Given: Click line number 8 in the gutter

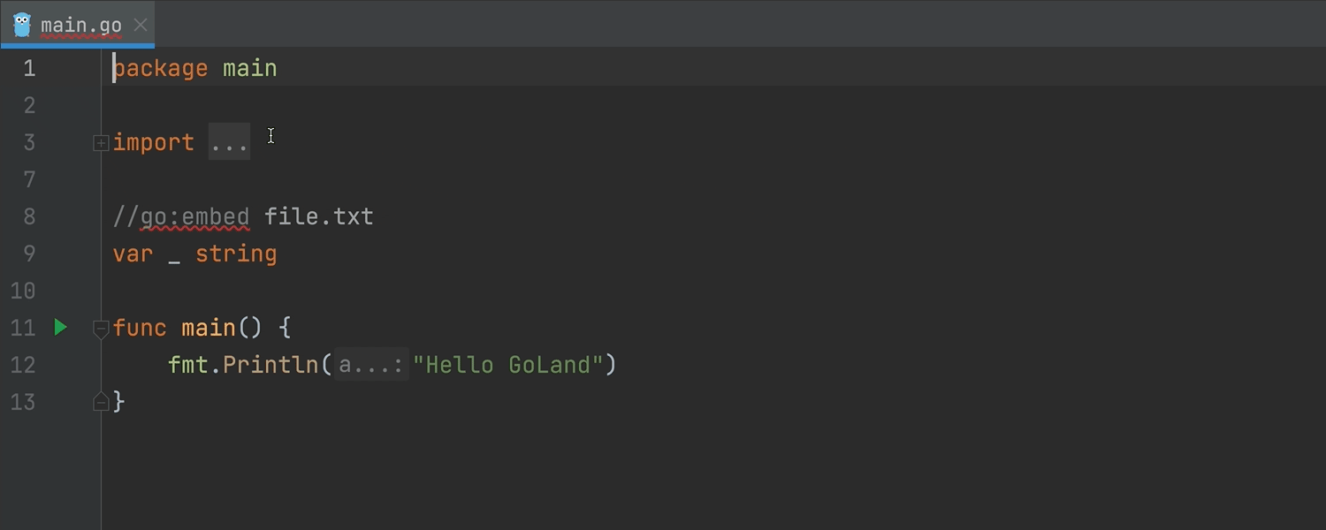Looking at the screenshot, I should 29,216.
